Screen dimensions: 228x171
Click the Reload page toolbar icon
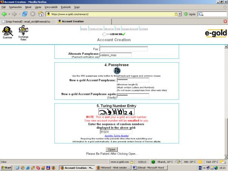pyautogui.click(x=24, y=14)
